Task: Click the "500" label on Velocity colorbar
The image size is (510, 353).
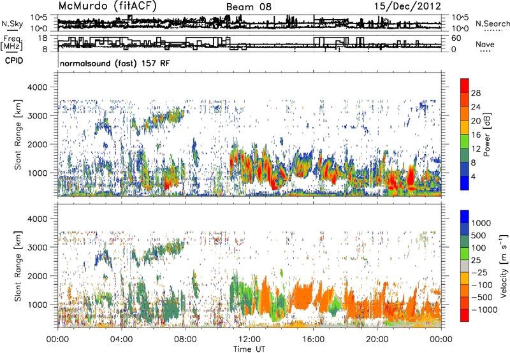Action: point(479,236)
